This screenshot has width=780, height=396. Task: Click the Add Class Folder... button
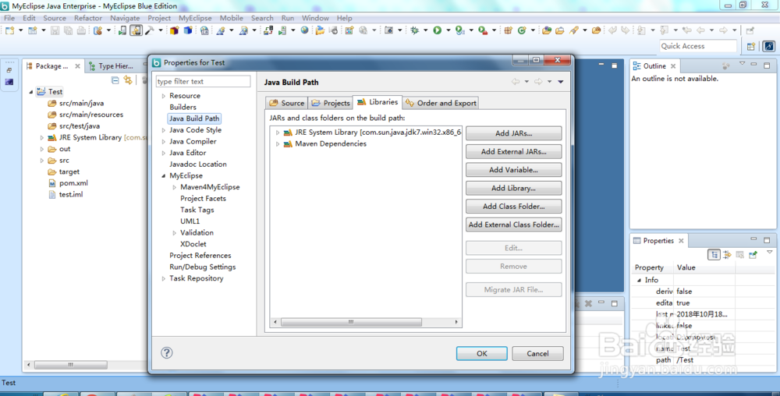[514, 207]
